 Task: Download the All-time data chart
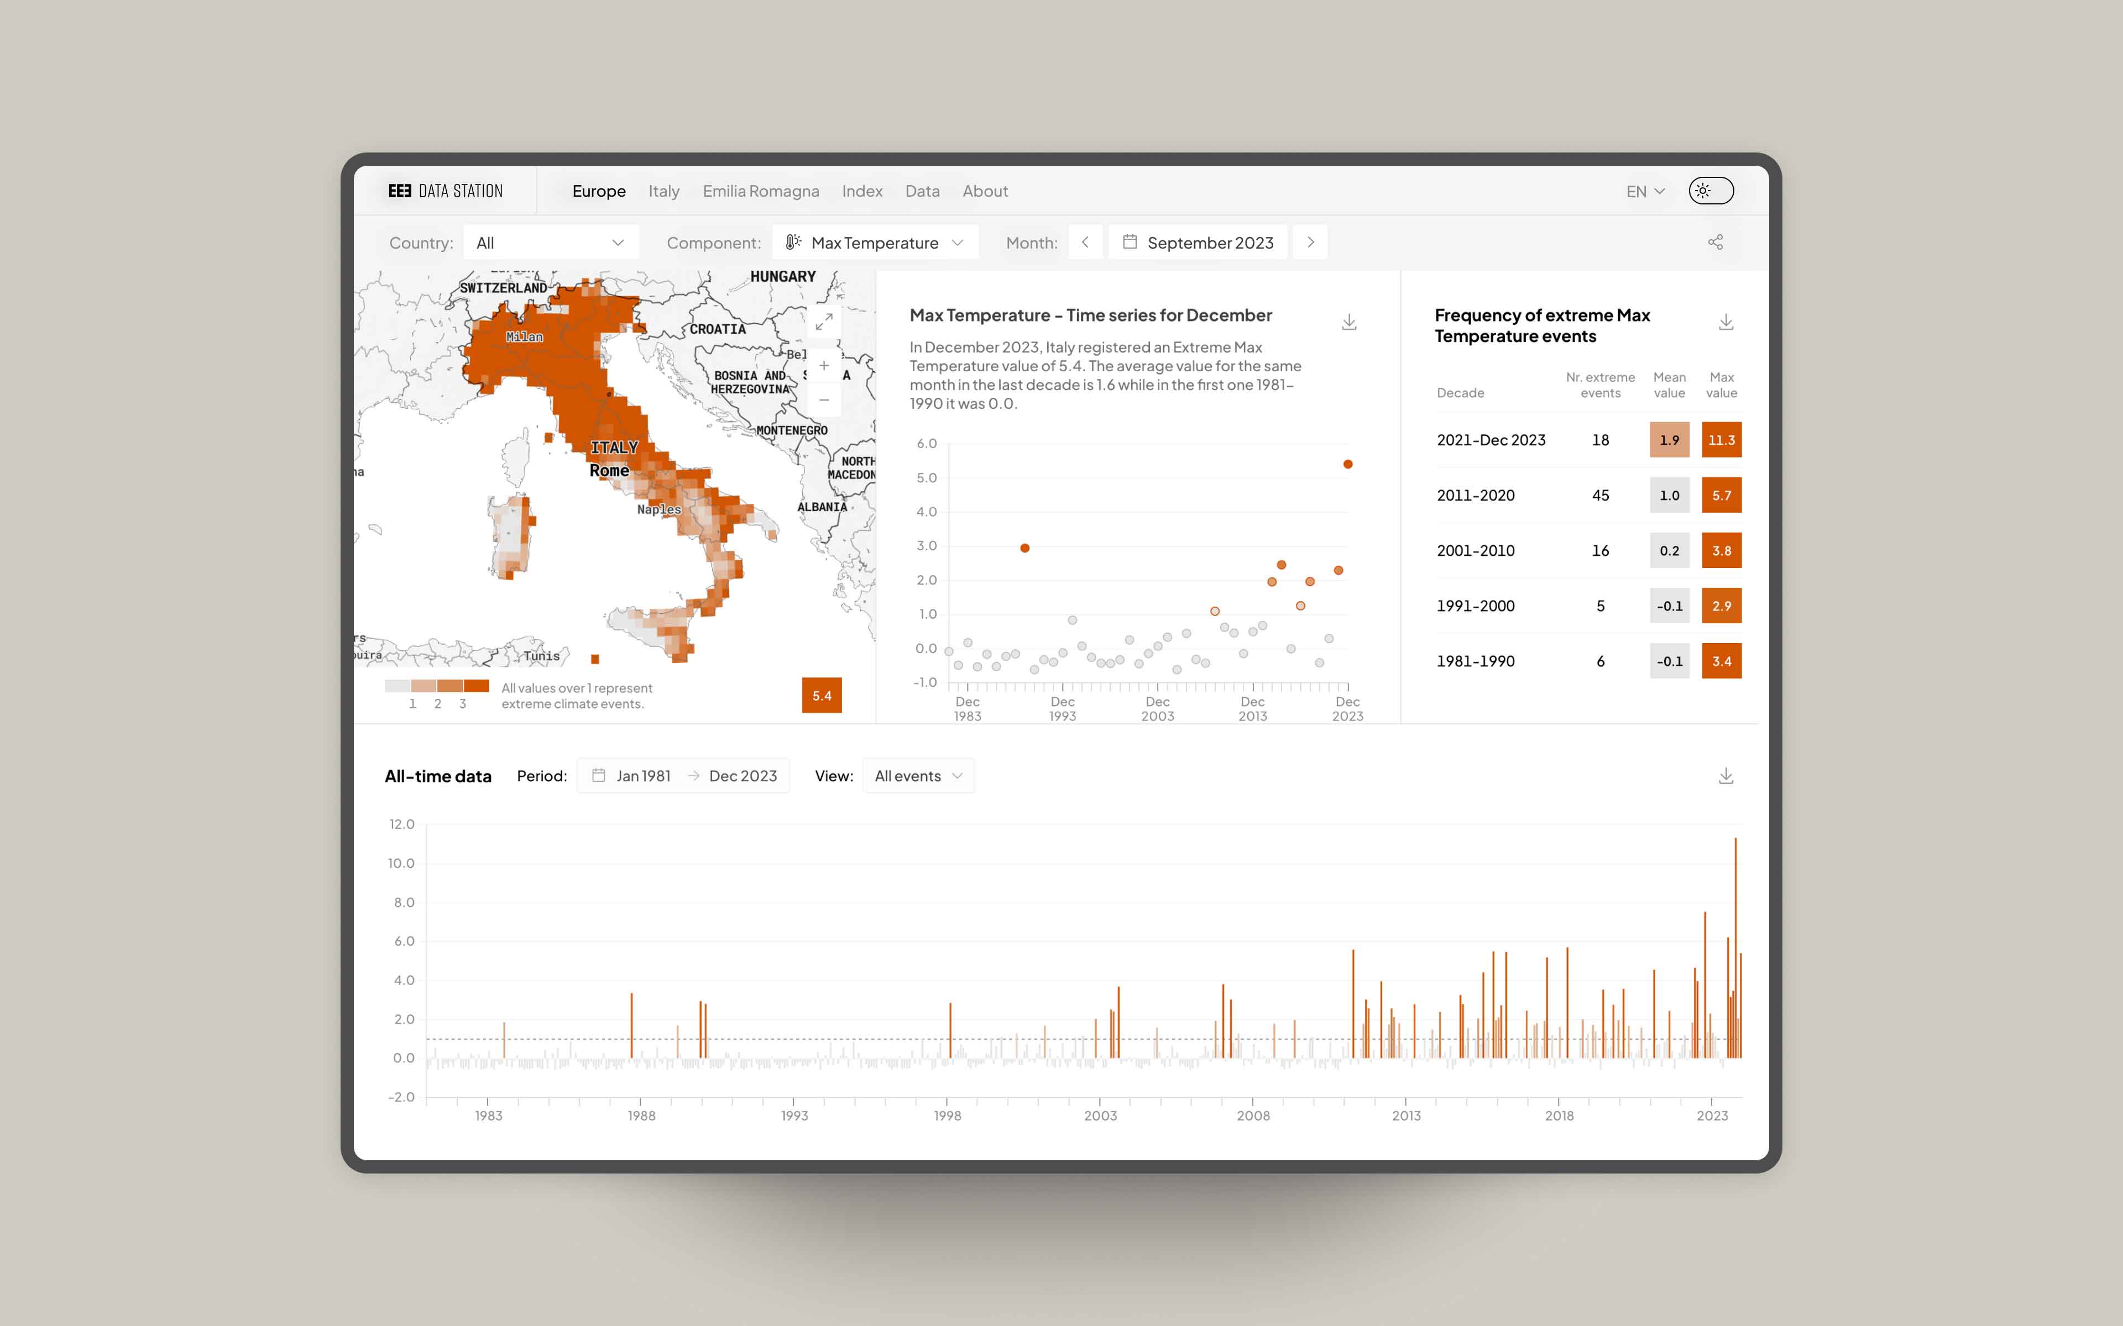[x=1725, y=775]
